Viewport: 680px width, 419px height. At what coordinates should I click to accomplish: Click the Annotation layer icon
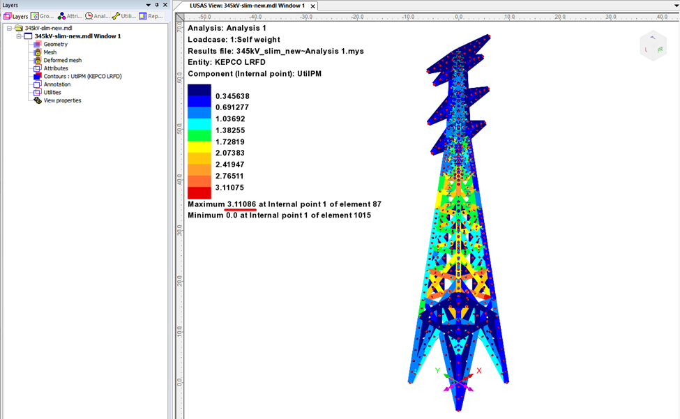[x=38, y=84]
